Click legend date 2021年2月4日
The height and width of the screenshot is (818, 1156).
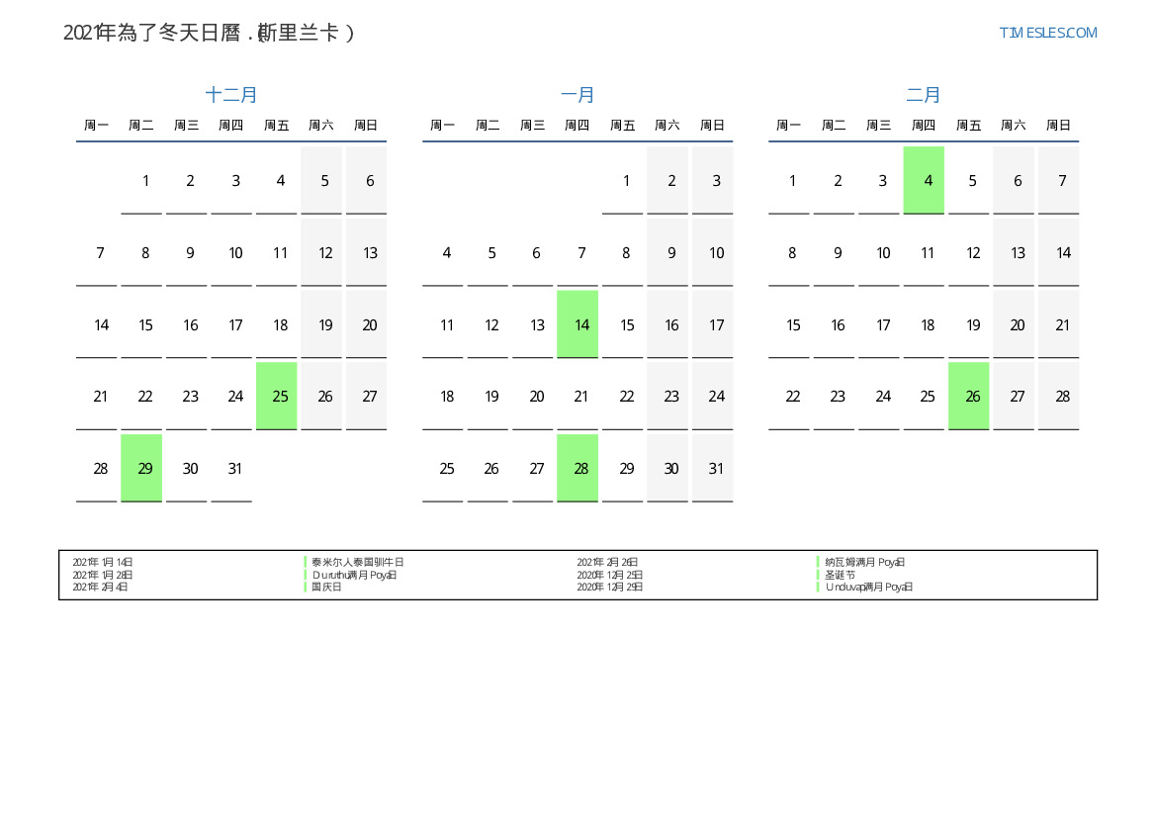(100, 588)
